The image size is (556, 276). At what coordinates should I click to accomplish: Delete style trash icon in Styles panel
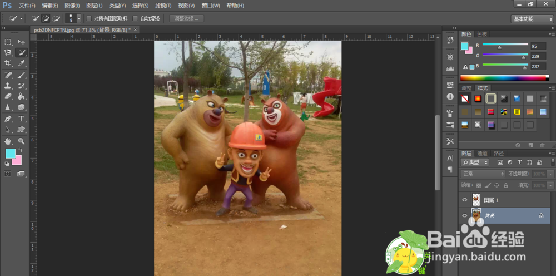[x=542, y=145]
